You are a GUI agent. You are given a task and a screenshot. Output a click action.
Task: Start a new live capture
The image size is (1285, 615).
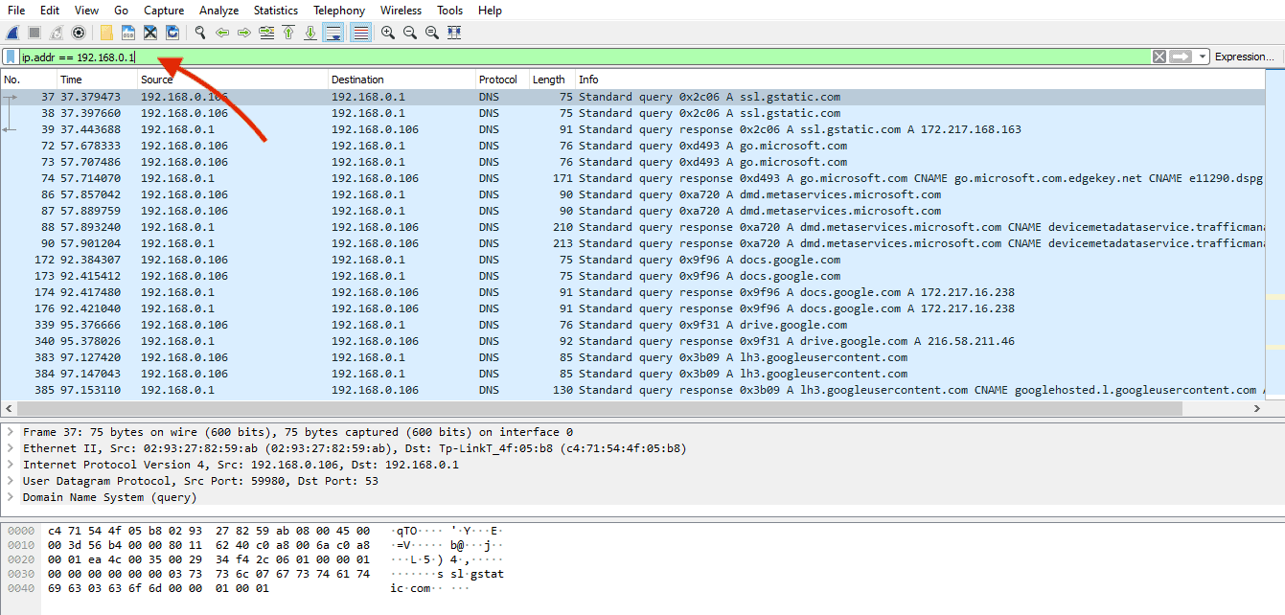(12, 32)
